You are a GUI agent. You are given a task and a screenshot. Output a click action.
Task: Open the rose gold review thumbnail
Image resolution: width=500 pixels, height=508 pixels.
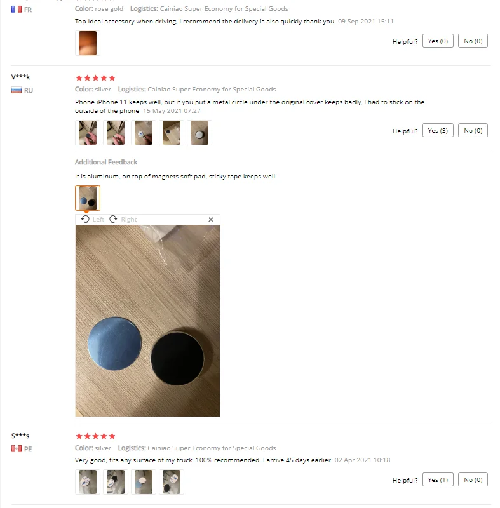tap(88, 43)
